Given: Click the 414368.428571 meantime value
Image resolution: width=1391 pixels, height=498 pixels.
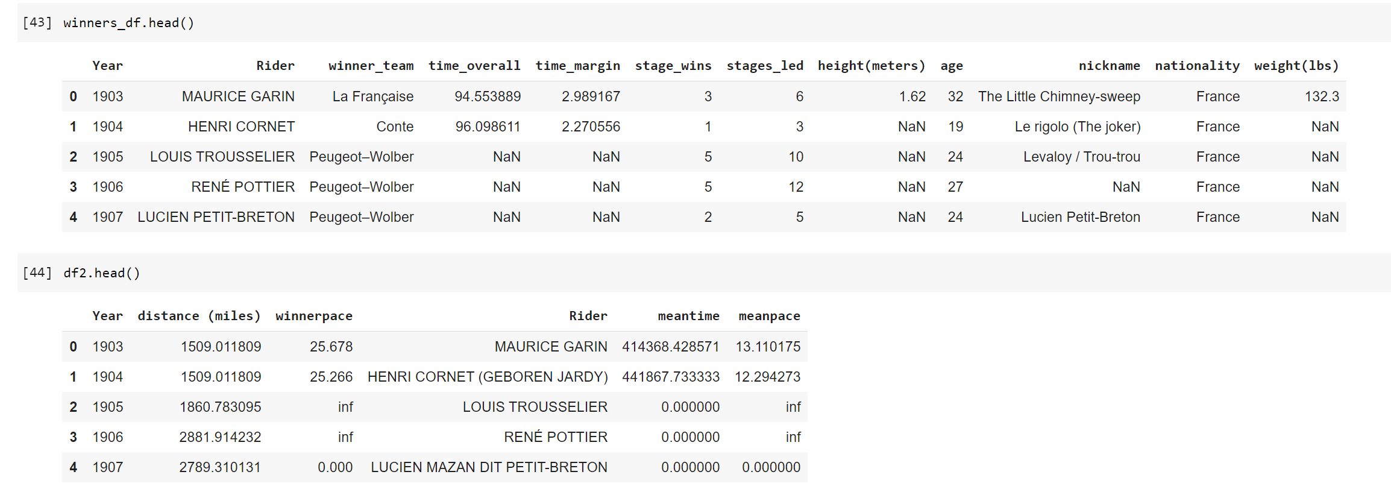Looking at the screenshot, I should tap(671, 347).
